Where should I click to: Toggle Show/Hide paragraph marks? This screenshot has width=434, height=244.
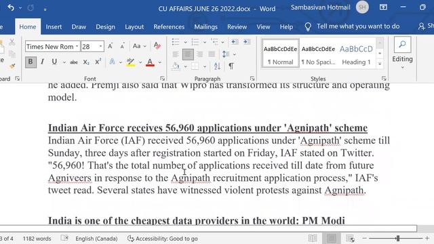pos(231,66)
